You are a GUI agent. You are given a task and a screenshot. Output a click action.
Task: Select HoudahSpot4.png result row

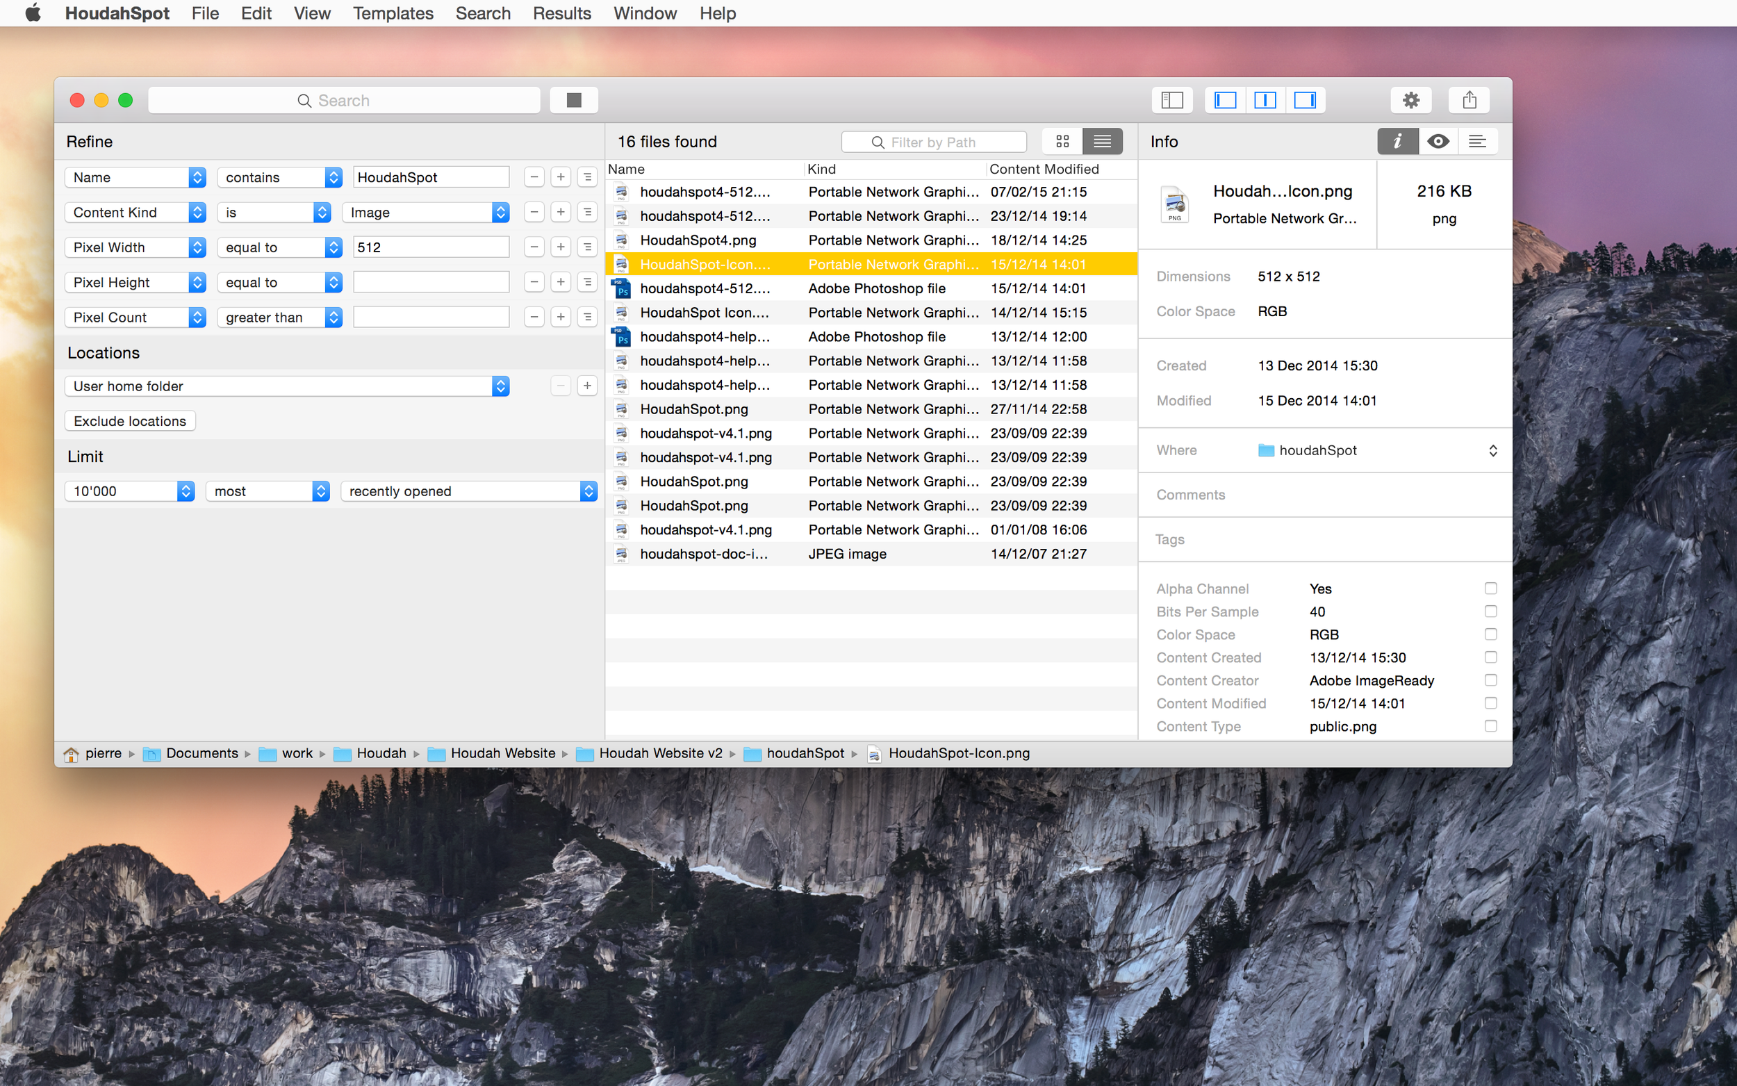[x=871, y=240]
